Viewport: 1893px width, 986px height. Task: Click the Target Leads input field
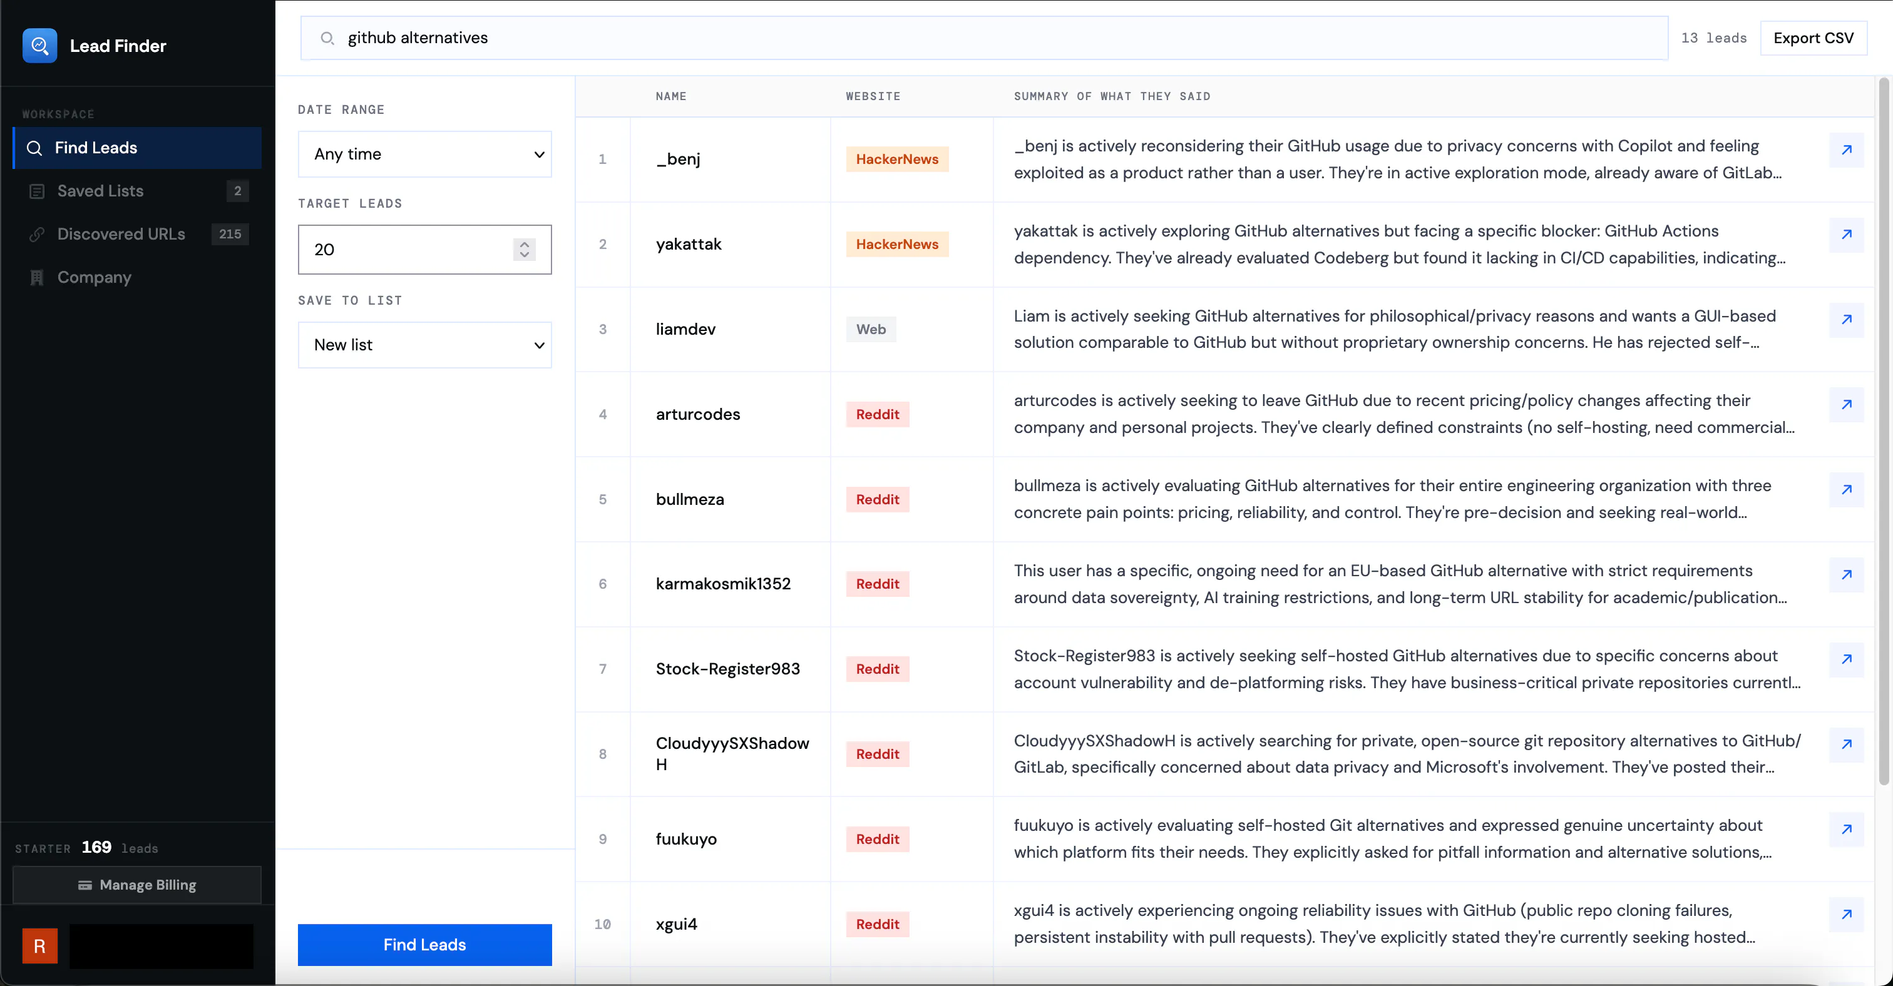[425, 250]
